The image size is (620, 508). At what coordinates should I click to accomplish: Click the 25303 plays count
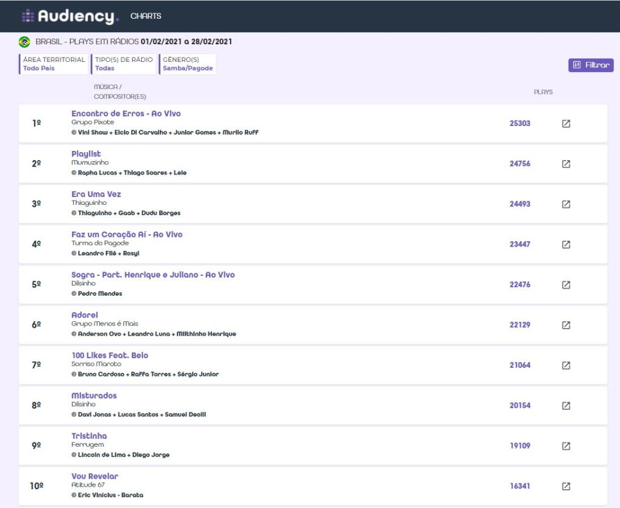[519, 124]
